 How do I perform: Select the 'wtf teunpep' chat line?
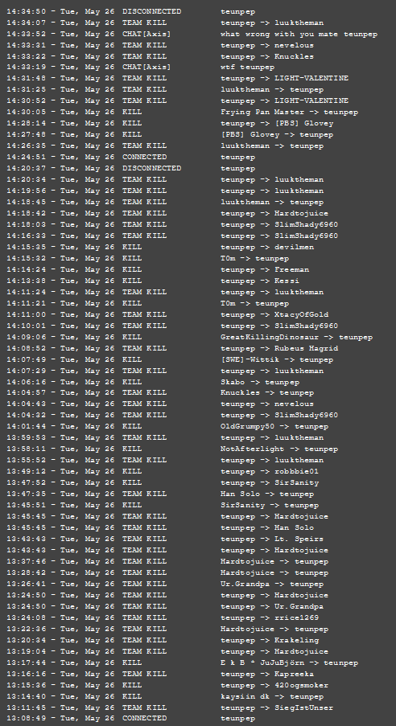247,68
